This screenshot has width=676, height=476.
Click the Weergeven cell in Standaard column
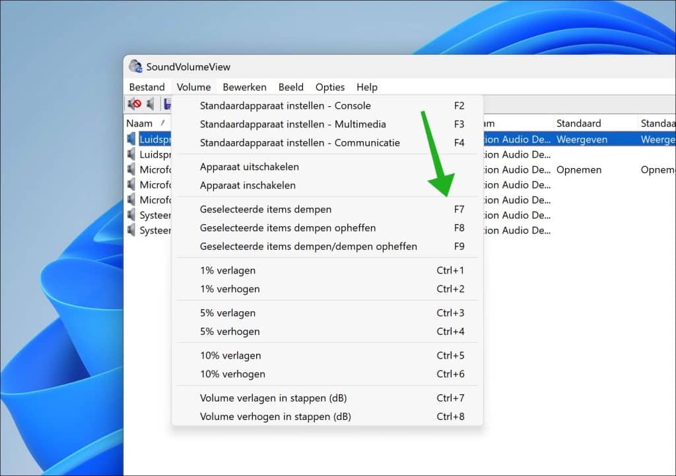click(x=582, y=139)
